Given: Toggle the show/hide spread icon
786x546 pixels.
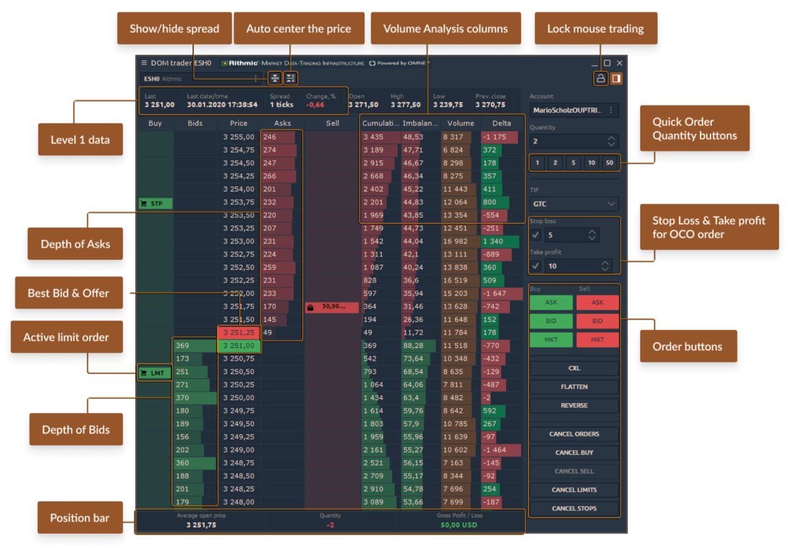Looking at the screenshot, I should point(276,78).
